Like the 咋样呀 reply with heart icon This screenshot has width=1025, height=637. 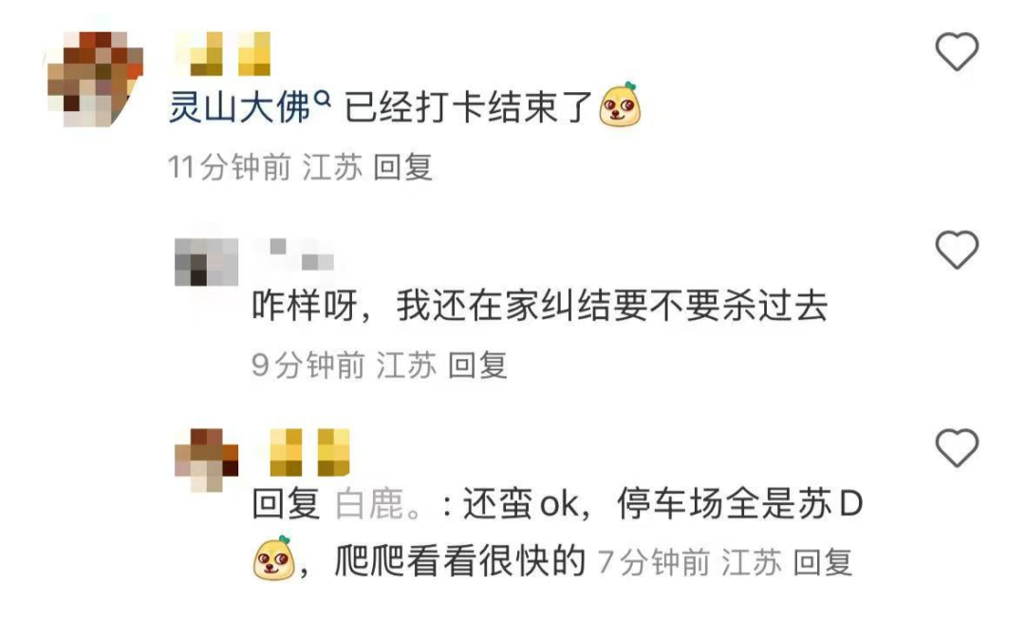point(957,249)
